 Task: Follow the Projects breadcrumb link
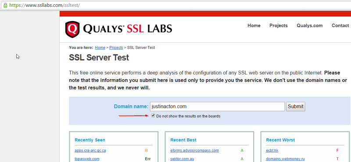click(x=116, y=48)
